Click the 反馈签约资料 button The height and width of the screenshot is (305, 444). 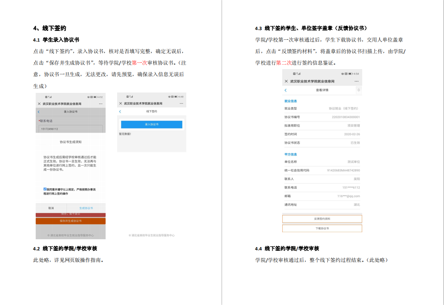(x=322, y=219)
